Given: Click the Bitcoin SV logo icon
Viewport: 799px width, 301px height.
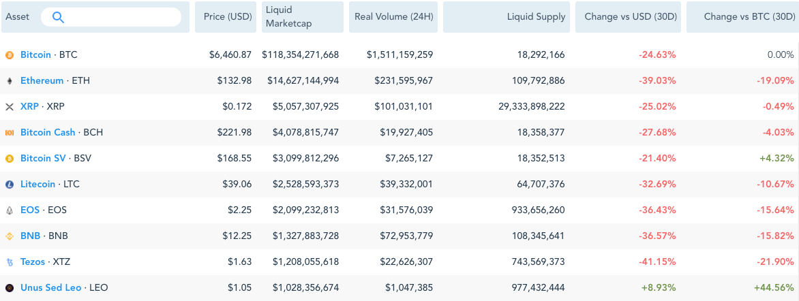Looking at the screenshot, I should coord(9,159).
